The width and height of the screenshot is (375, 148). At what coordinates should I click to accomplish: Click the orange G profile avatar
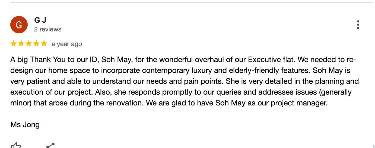coord(19,25)
